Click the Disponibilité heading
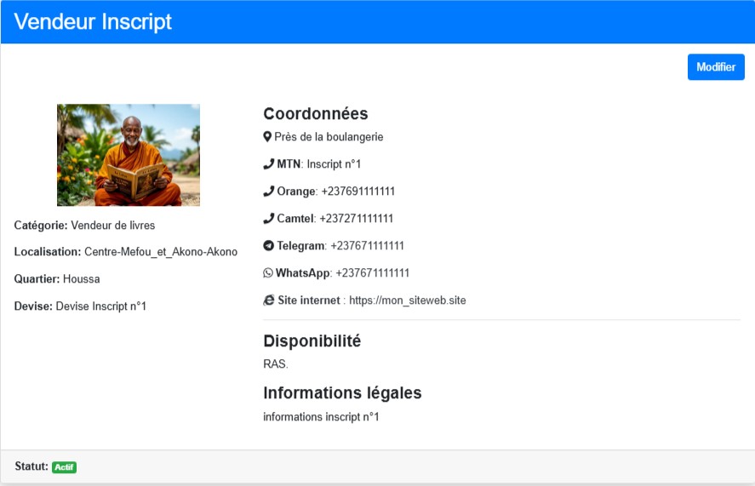Screen dimensions: 755x486 pos(312,341)
